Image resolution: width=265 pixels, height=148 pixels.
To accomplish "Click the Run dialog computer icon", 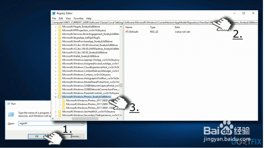I will (11, 115).
